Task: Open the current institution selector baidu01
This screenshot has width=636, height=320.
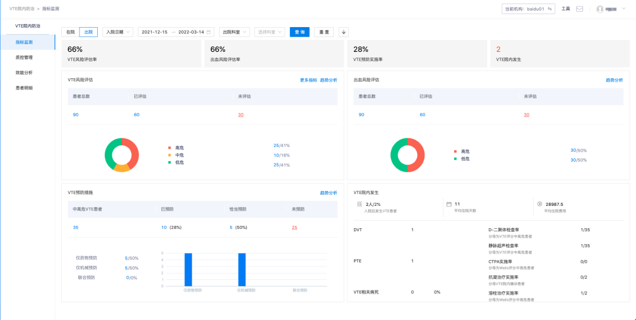Action: 528,9
